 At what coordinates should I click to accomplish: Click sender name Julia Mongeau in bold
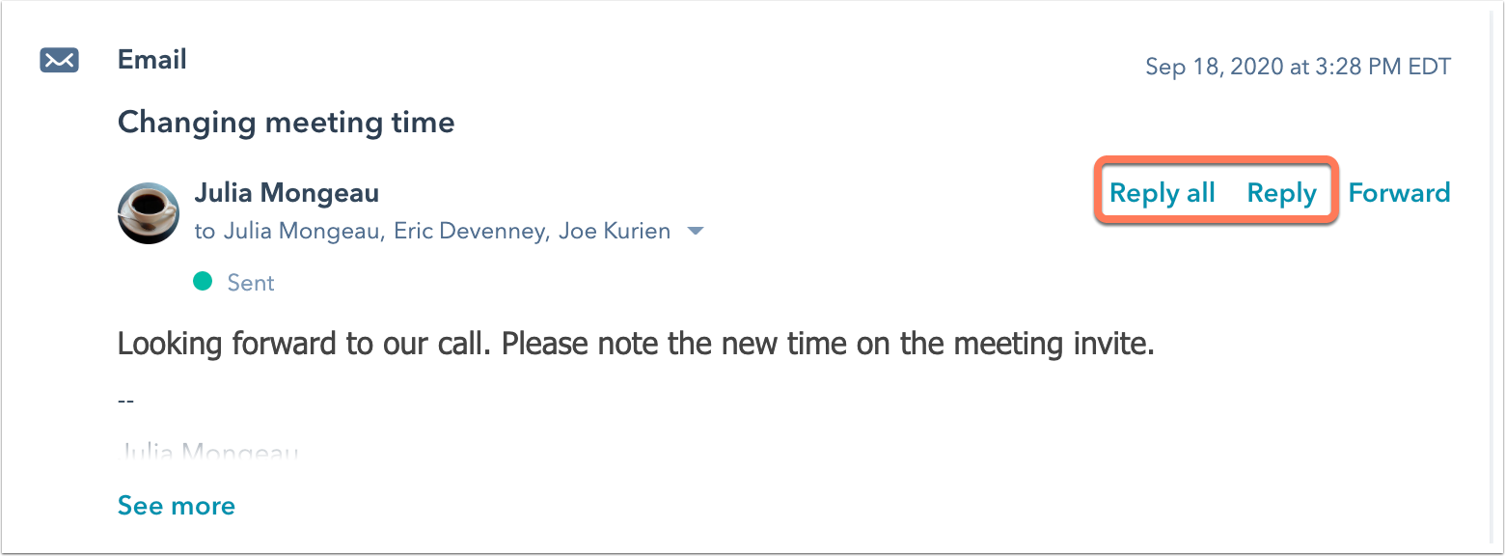(x=287, y=193)
